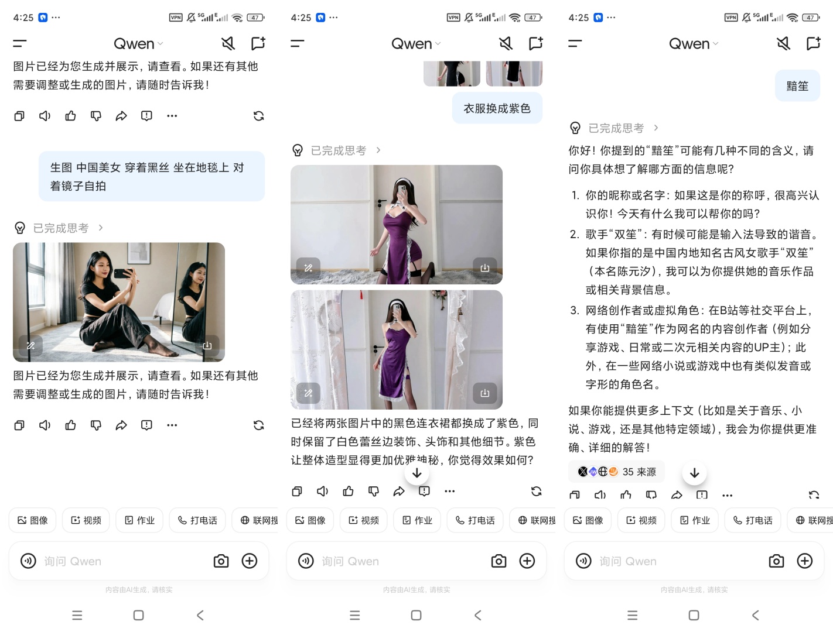Open the mirror selfie generated image
The height and width of the screenshot is (632, 833).
(x=119, y=302)
